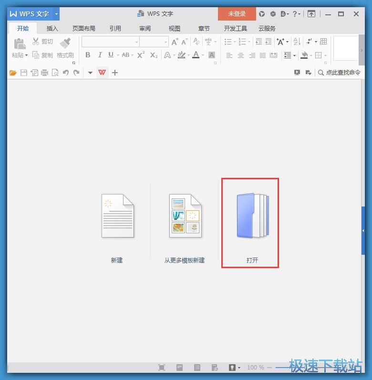The image size is (372, 380).
Task: Add new document tab with plus icon
Action: coord(115,73)
